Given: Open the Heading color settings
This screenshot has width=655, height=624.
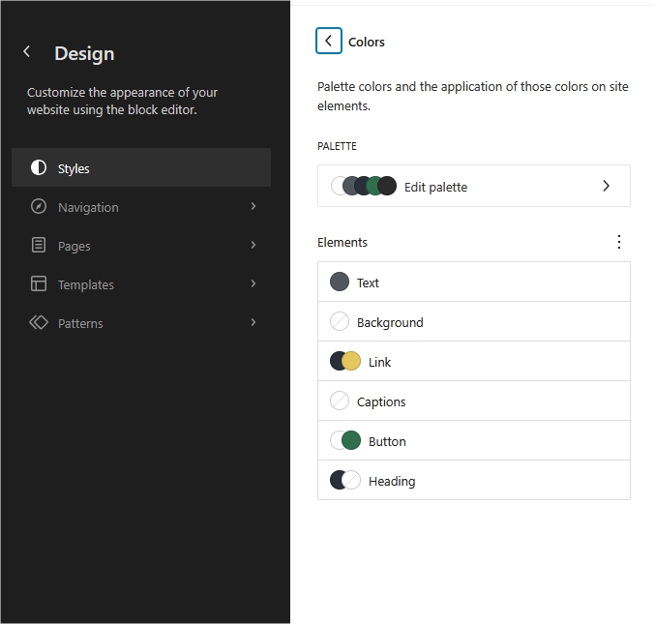Looking at the screenshot, I should click(x=473, y=481).
